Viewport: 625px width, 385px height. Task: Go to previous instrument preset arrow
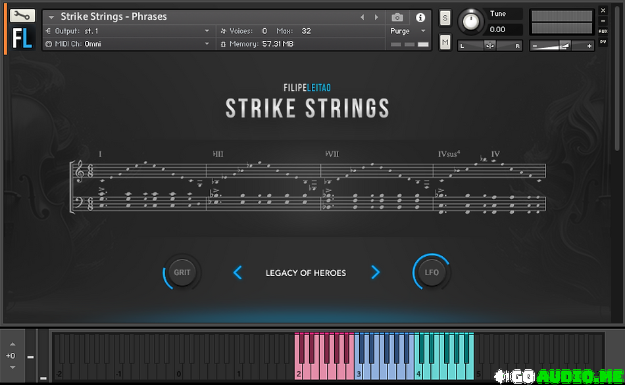click(x=362, y=17)
